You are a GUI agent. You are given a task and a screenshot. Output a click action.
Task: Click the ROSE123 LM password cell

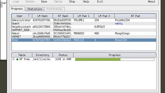tap(79, 40)
